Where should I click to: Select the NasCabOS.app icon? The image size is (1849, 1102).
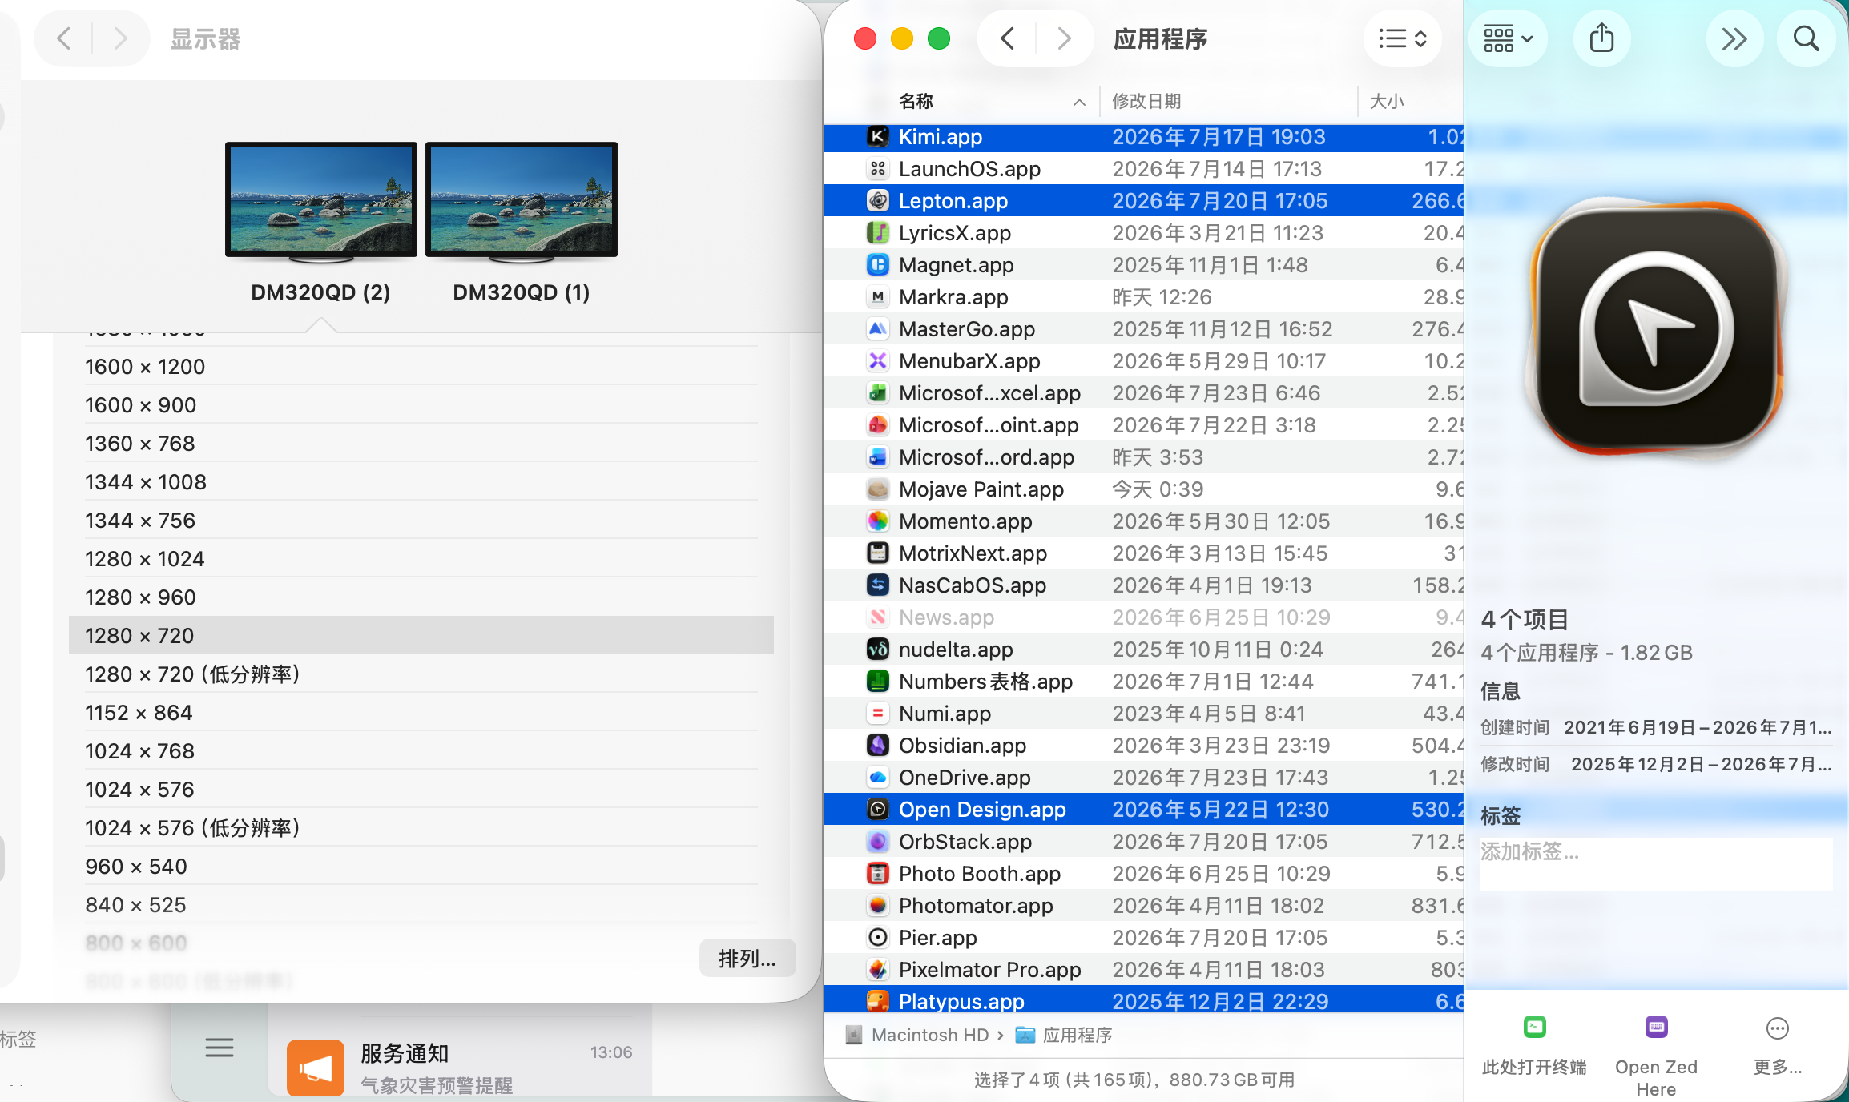tap(878, 585)
